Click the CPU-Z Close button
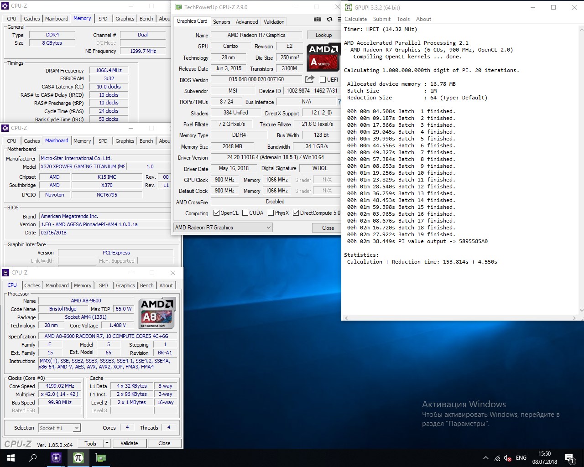 coord(164,443)
